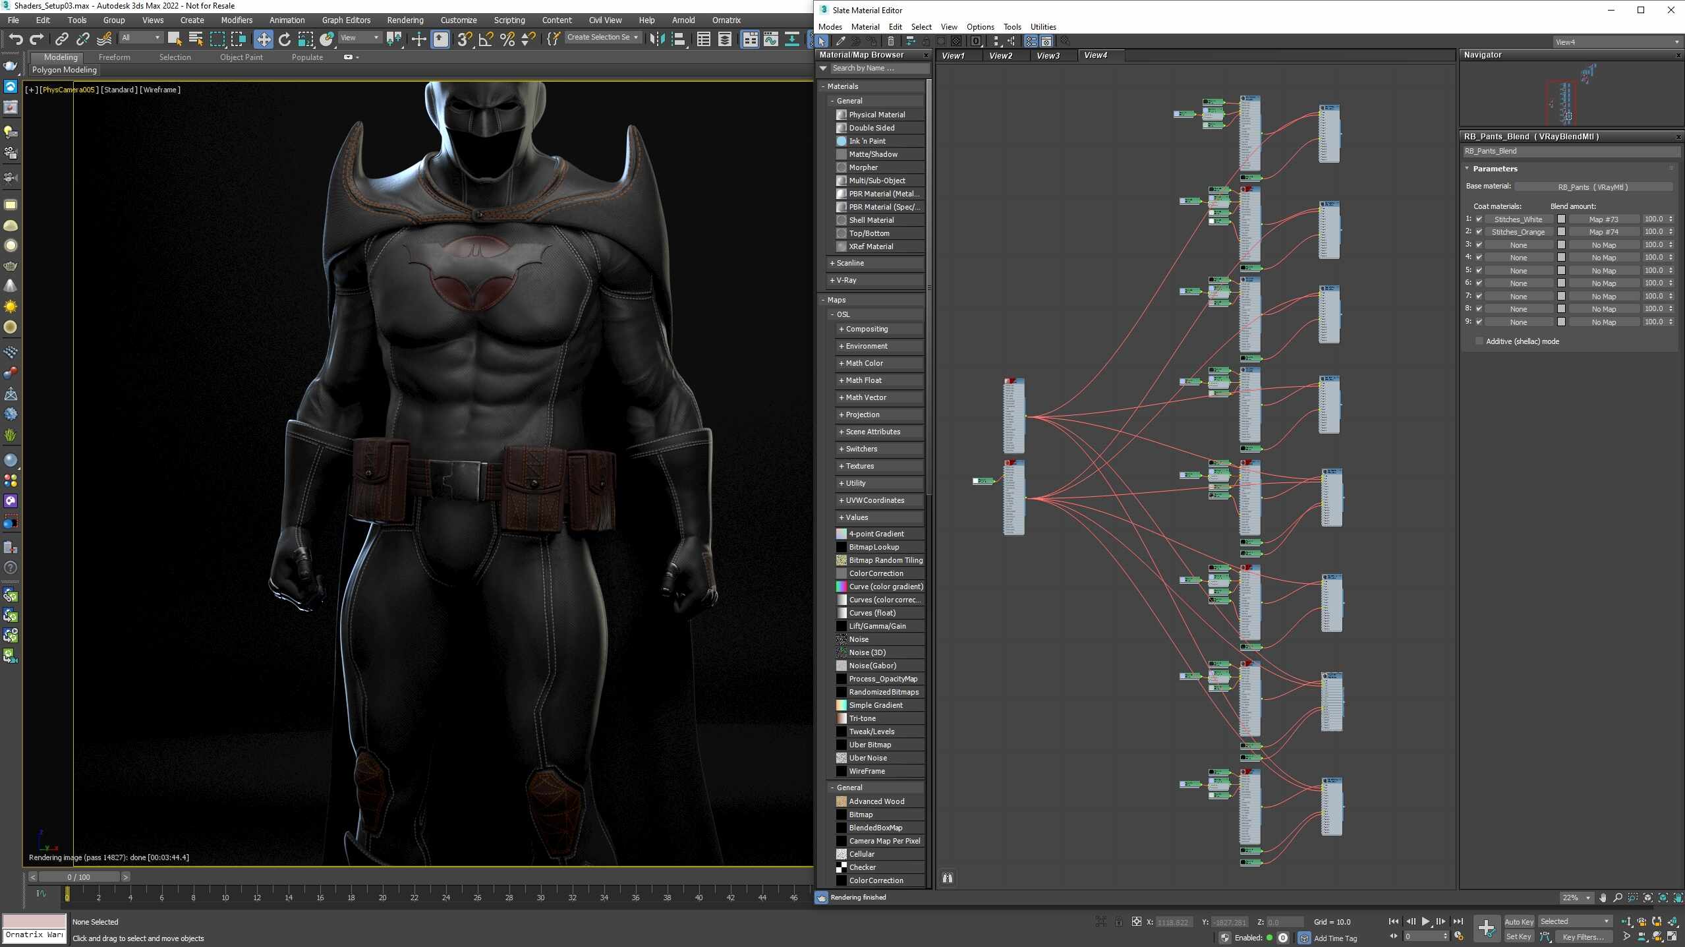Screen dimensions: 1685x947
Task: Open Scene Explorer toggle icon
Action: coord(704,39)
